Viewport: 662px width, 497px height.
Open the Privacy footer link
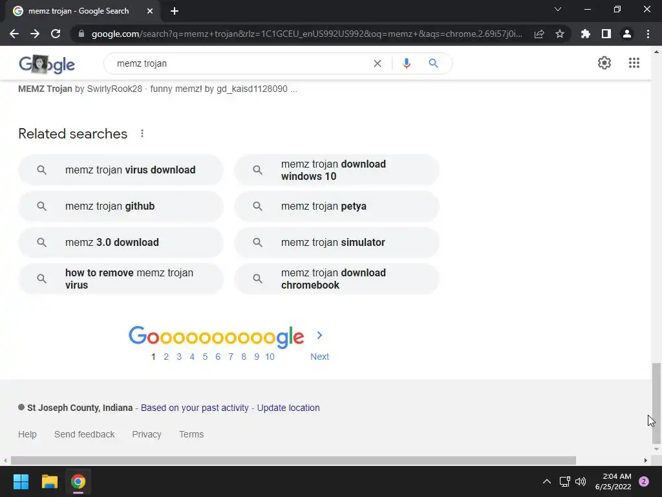pyautogui.click(x=147, y=434)
